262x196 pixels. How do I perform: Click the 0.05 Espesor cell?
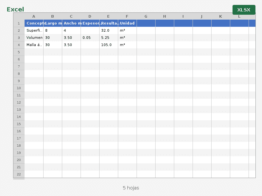pos(90,38)
